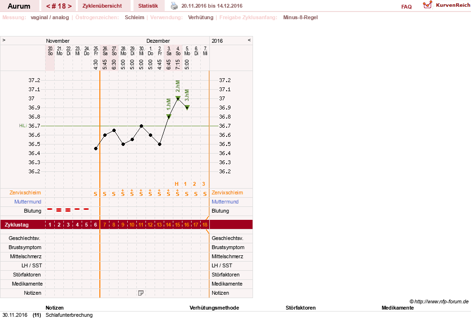This screenshot has width=471, height=336.
Task: Click the Störfaktoren column header below chart
Action: click(x=301, y=308)
